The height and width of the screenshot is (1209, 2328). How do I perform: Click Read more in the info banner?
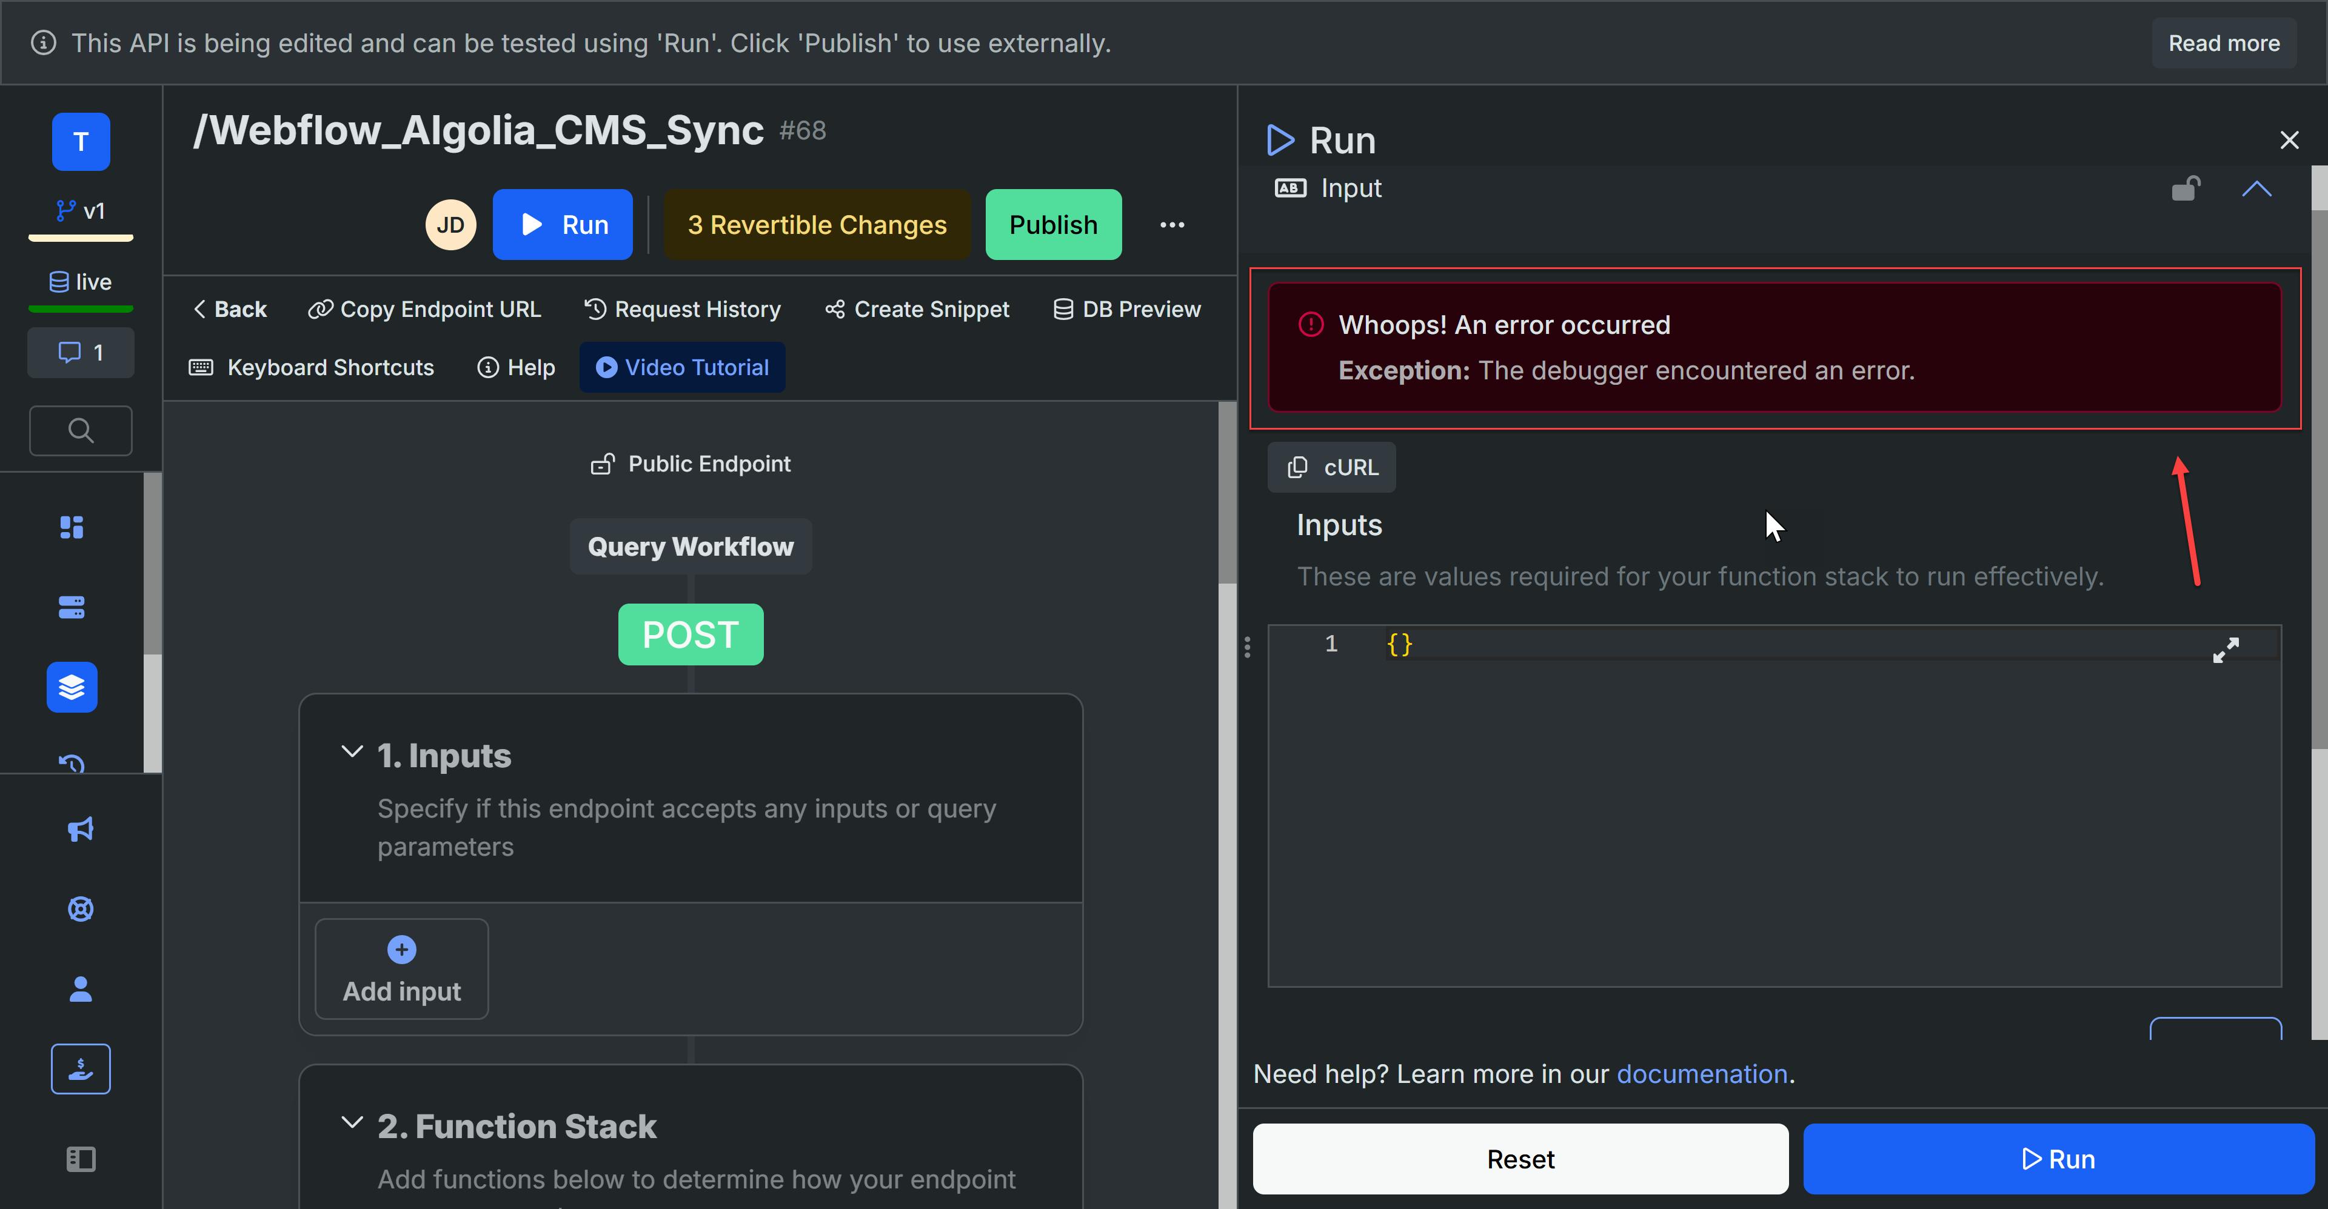click(2224, 44)
